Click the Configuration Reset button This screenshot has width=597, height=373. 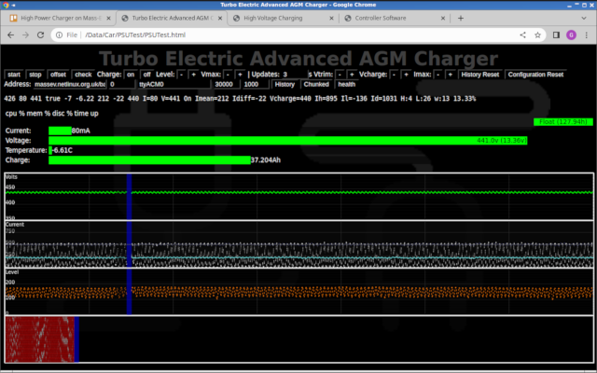535,74
